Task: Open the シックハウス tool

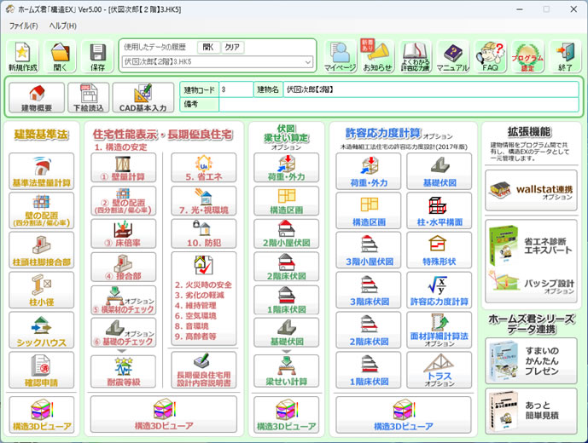Action: 41,331
